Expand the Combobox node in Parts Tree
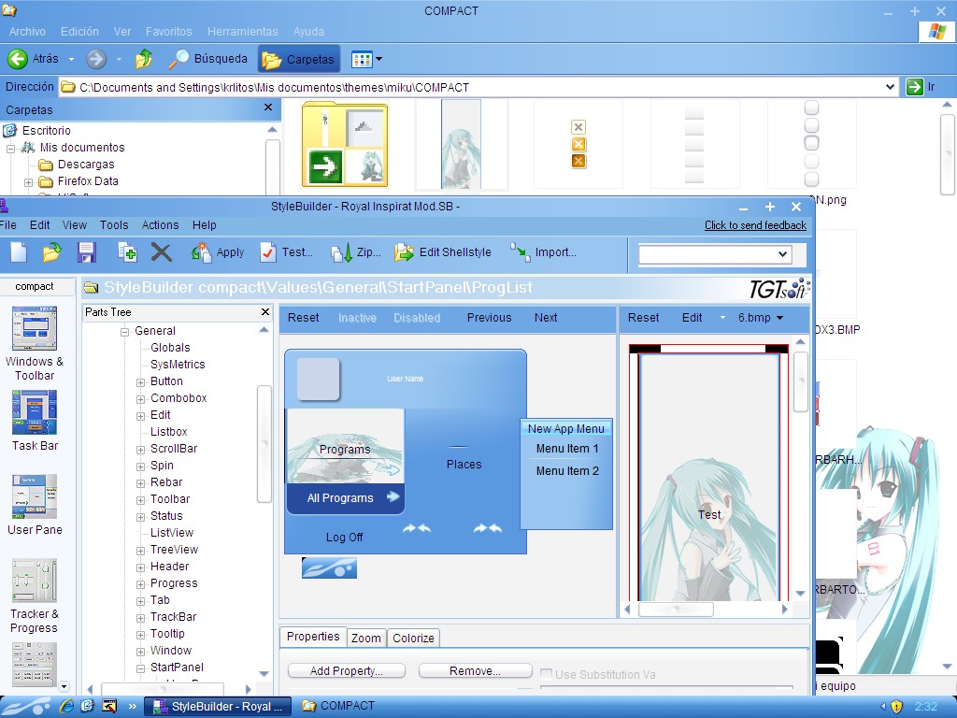This screenshot has width=957, height=718. pyautogui.click(x=140, y=399)
